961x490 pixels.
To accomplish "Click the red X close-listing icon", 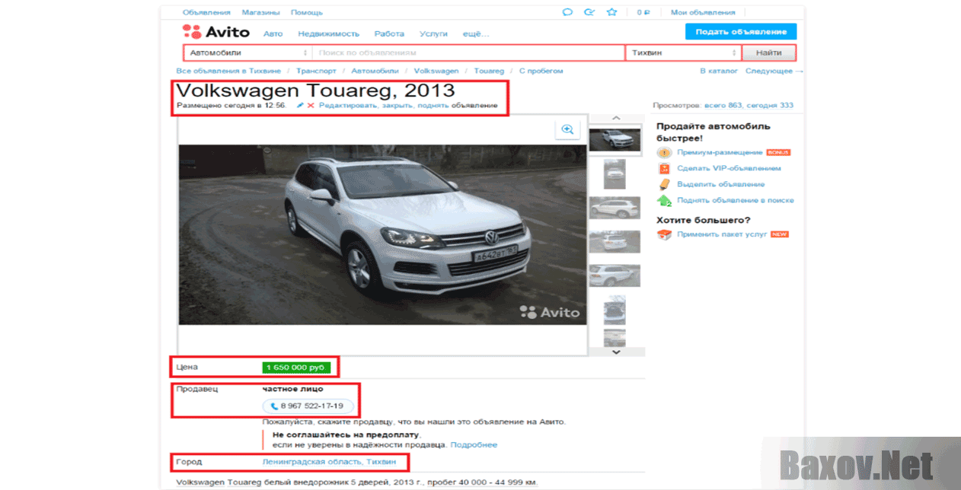I will point(311,105).
